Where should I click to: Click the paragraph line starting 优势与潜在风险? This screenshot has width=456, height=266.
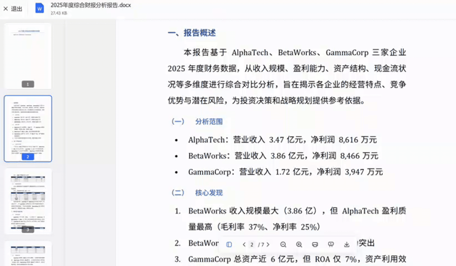click(266, 101)
